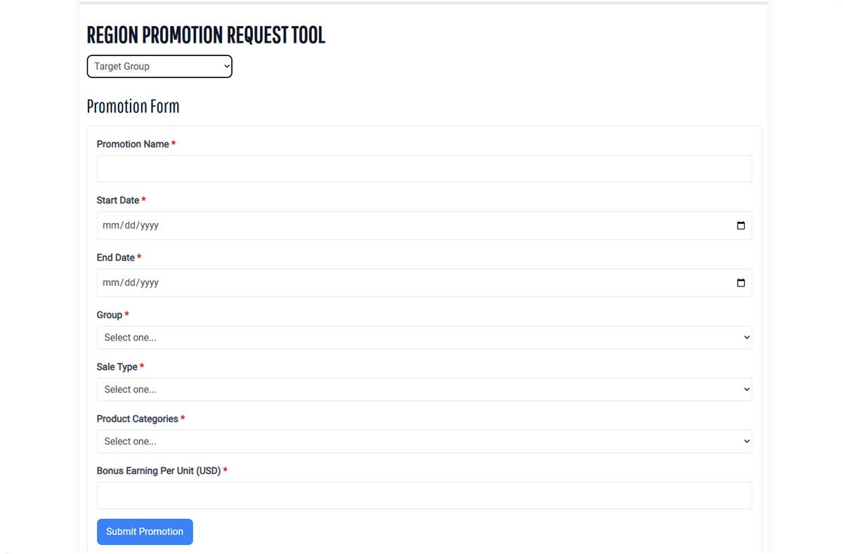Click the Group field label

click(x=110, y=315)
